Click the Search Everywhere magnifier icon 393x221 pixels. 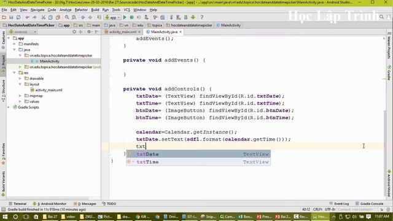381,17
